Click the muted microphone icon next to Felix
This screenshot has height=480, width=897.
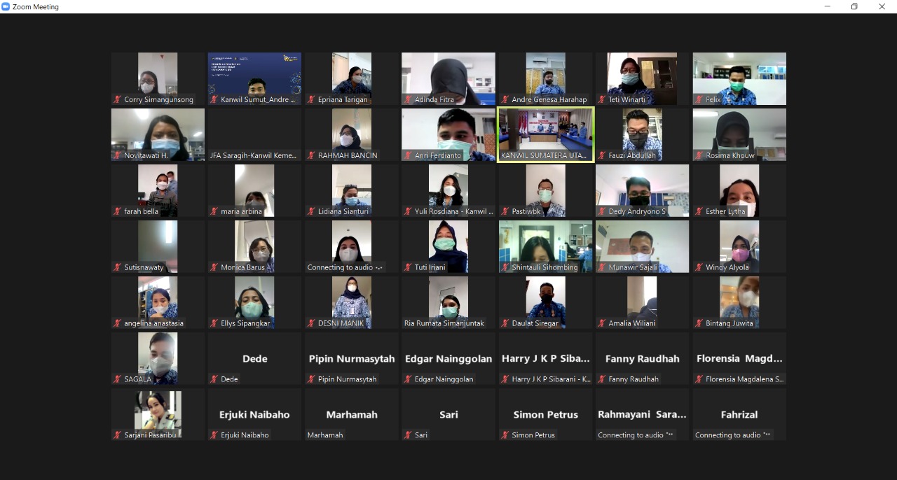pyautogui.click(x=699, y=99)
